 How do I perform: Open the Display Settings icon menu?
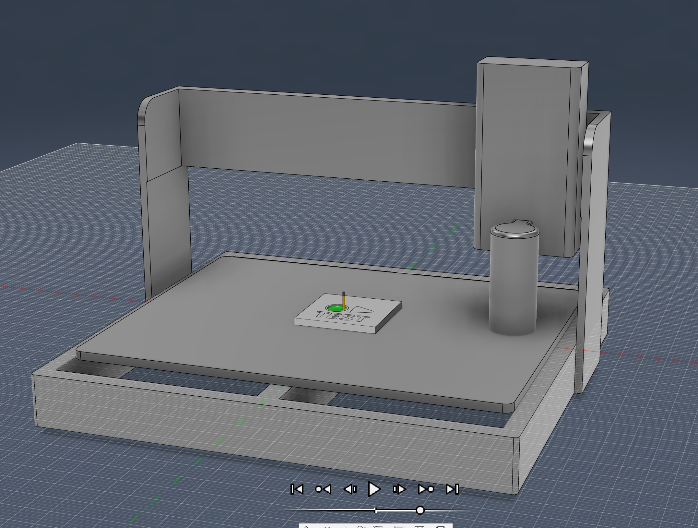click(x=399, y=527)
